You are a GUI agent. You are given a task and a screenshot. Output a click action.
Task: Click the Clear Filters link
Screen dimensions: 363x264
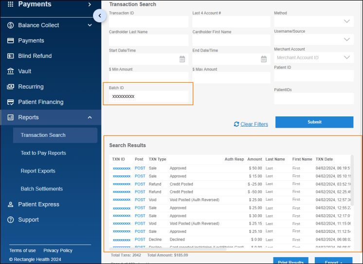tap(254, 124)
